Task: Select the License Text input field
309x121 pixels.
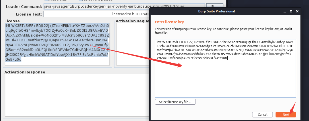Action: click(96, 14)
